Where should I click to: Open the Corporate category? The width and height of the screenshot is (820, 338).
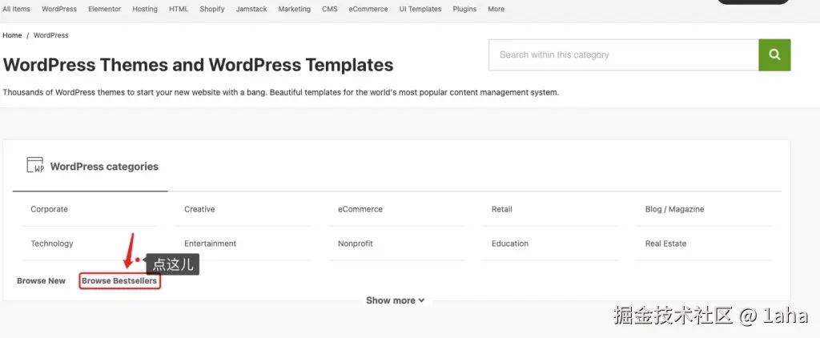point(50,209)
